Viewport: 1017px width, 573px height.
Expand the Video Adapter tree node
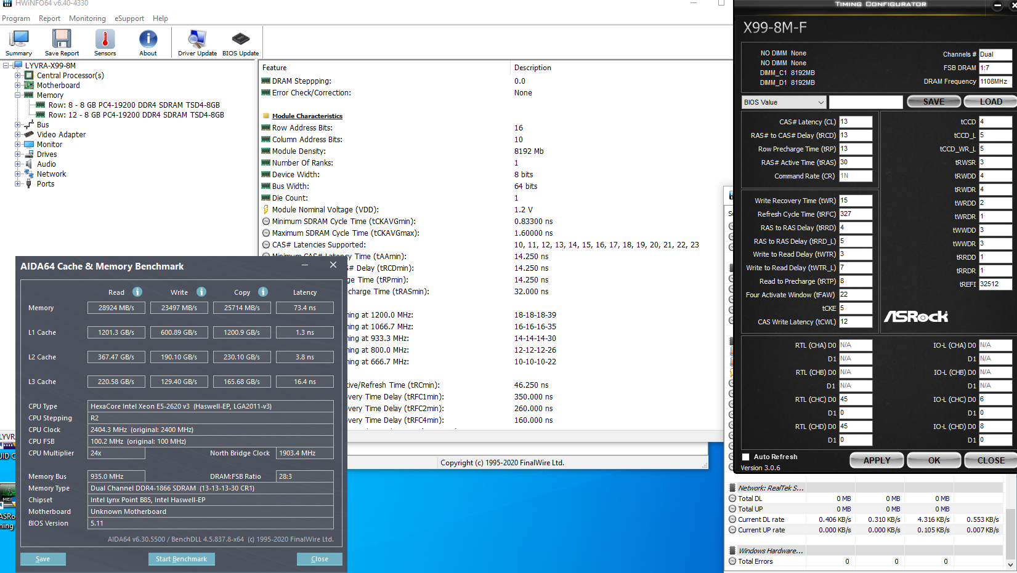[17, 135]
